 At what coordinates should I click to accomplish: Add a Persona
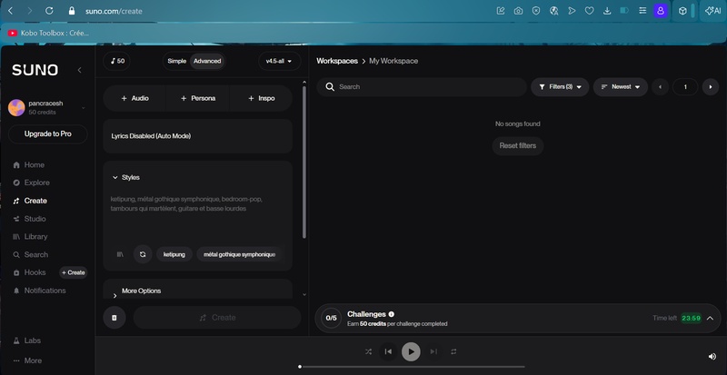tap(197, 98)
